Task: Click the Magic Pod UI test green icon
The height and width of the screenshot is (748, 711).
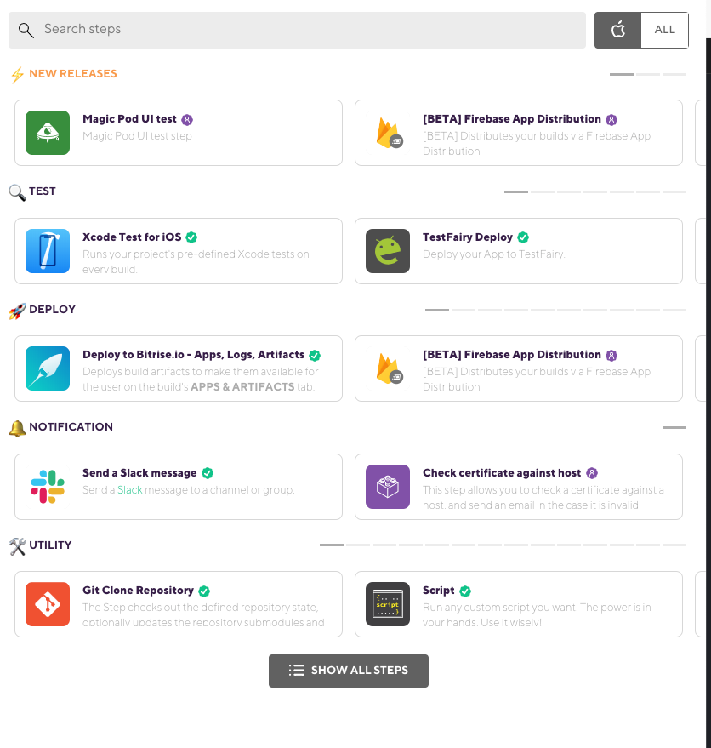Action: (48, 133)
